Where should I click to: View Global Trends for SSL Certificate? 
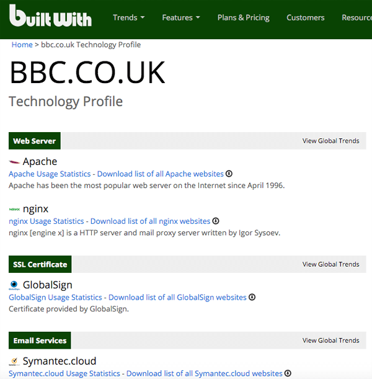[330, 264]
